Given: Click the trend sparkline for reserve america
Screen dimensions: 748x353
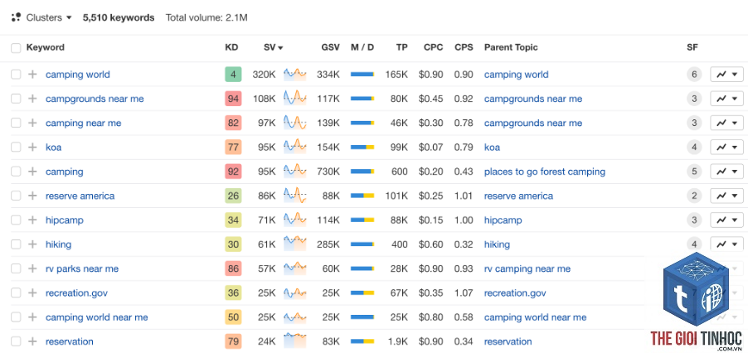Looking at the screenshot, I should click(x=295, y=196).
